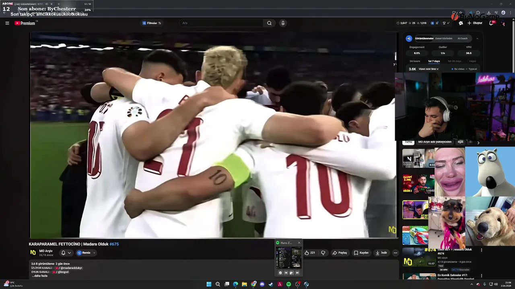Switch to Görüntülenmeler tab
The height and width of the screenshot is (289, 515).
click(x=424, y=39)
